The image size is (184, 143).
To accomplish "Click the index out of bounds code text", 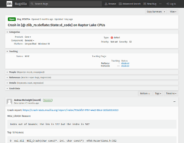I will pos(50,124).
